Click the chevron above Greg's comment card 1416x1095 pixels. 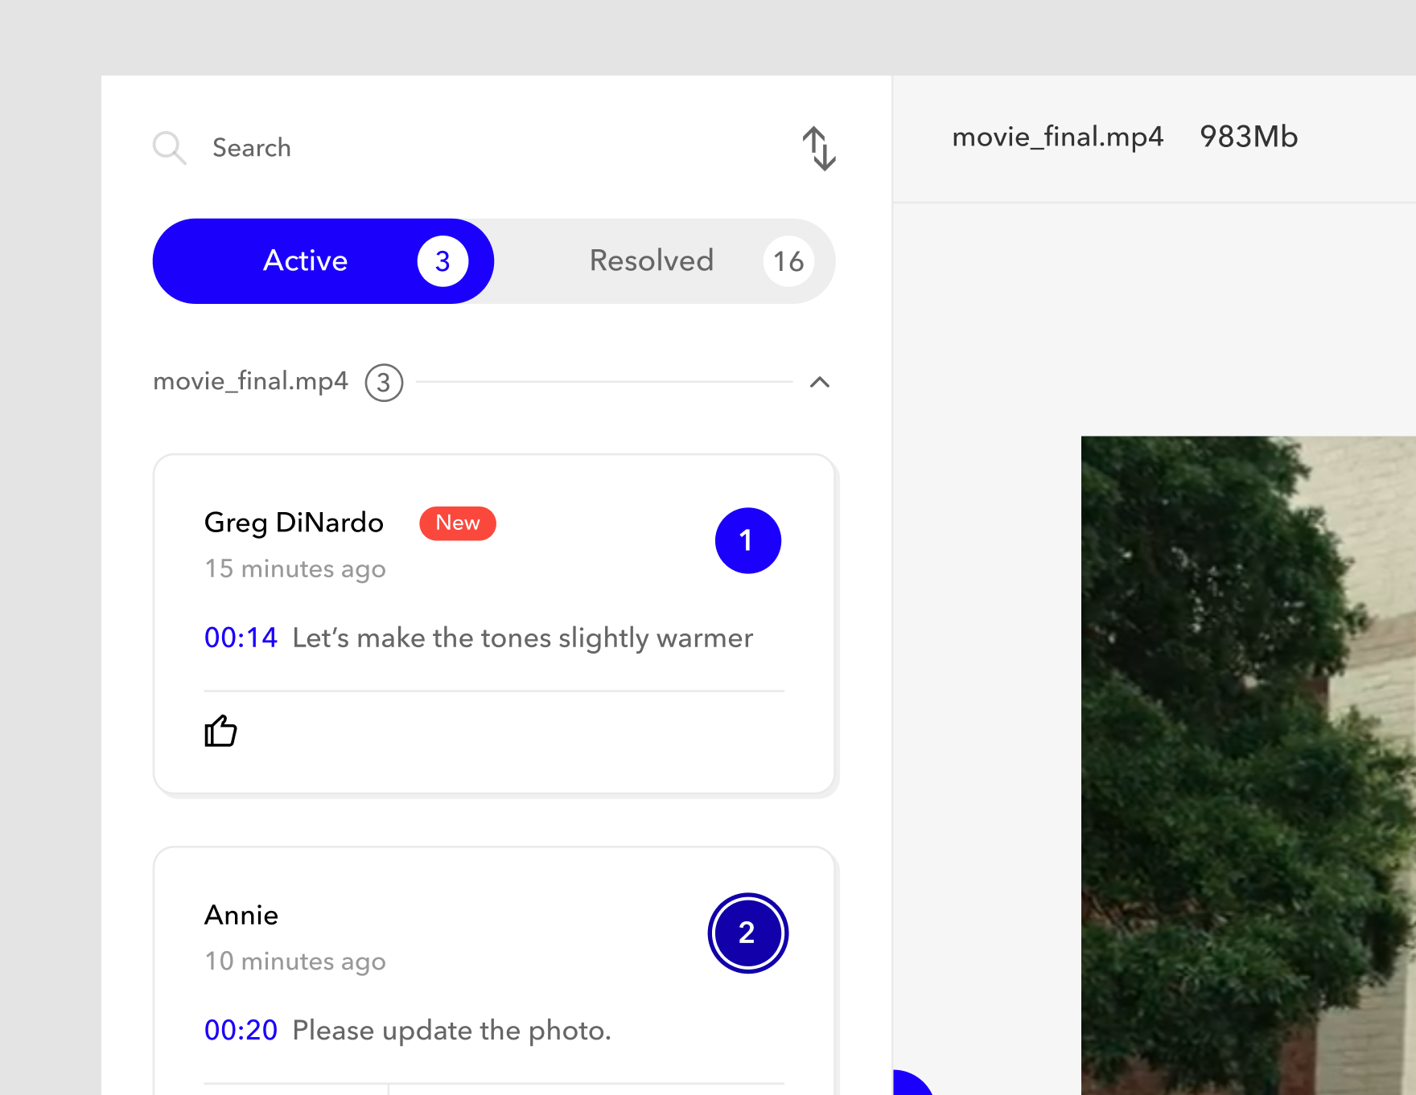(x=820, y=382)
